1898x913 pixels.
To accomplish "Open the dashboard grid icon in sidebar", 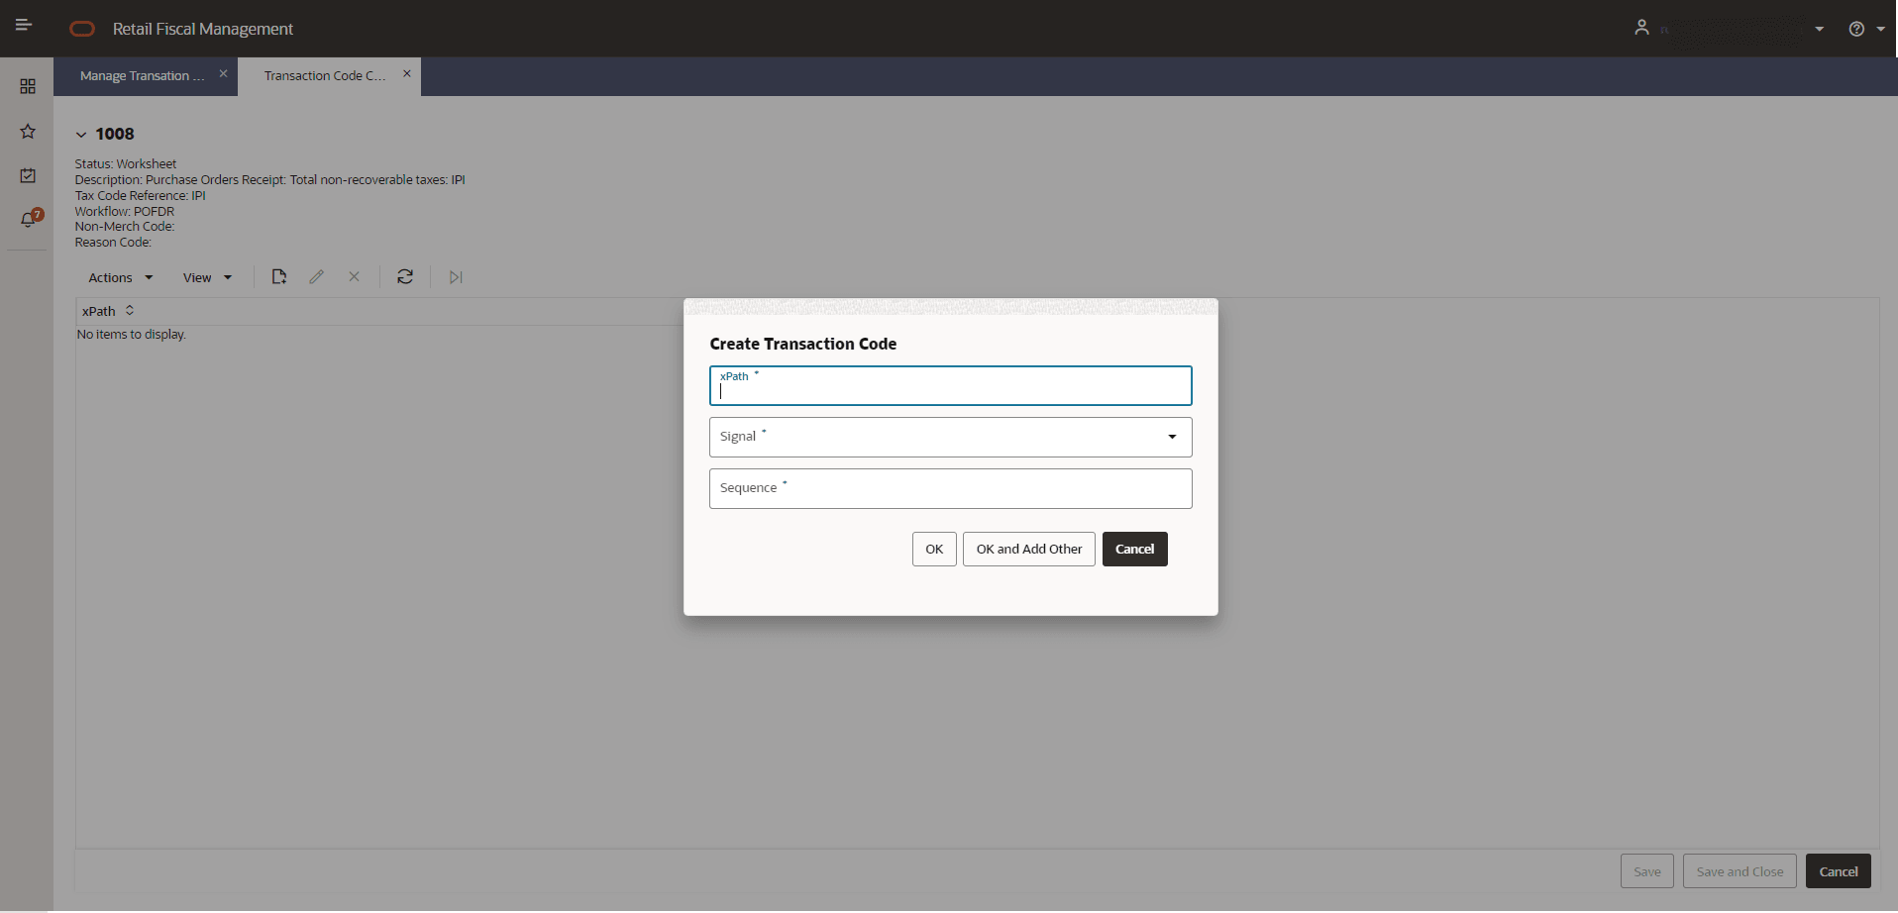I will click(28, 87).
